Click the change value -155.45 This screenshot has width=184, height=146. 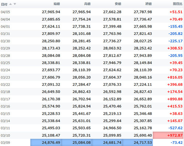coord(176,26)
